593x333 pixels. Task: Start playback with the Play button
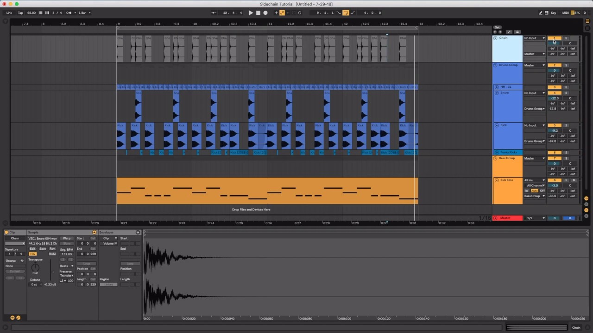[x=251, y=13]
